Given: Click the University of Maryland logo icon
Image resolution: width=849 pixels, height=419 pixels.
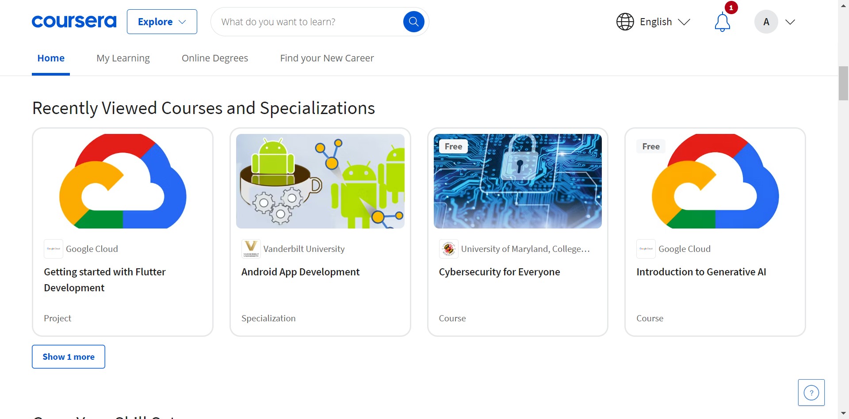Looking at the screenshot, I should point(448,249).
